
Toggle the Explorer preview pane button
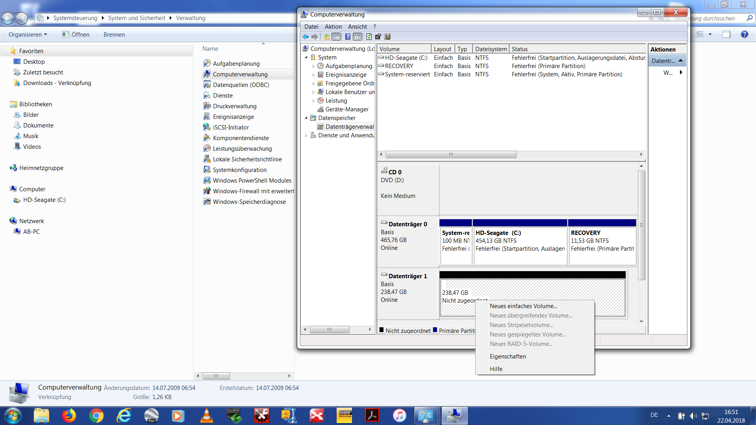(726, 35)
